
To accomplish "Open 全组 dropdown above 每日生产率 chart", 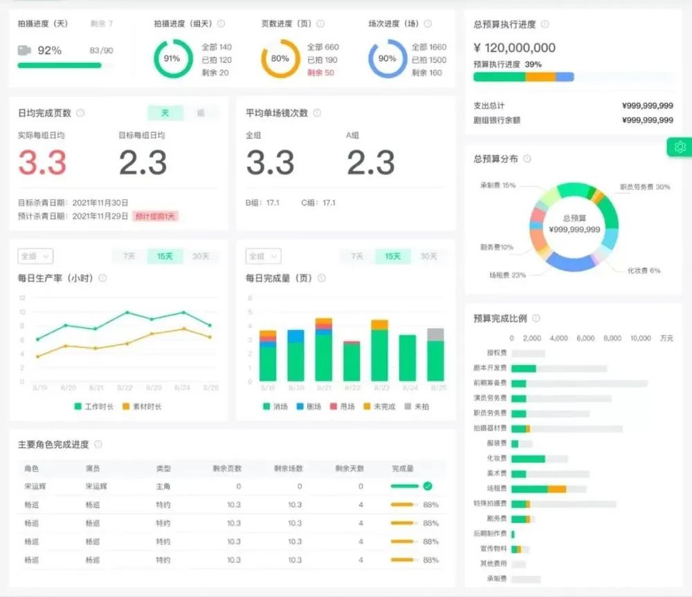I will 35,256.
